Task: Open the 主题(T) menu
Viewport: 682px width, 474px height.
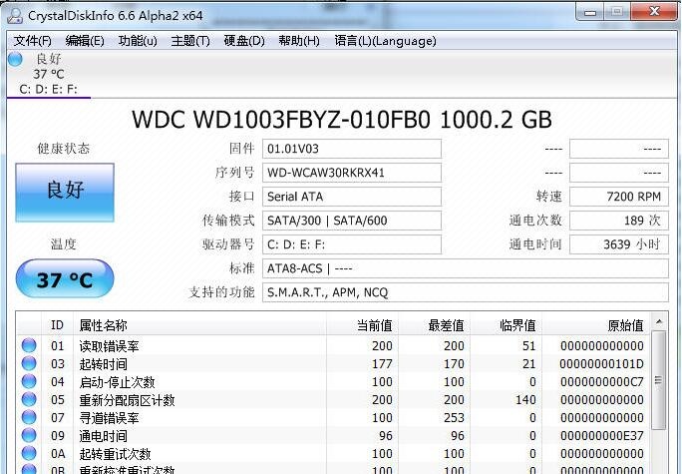Action: tap(190, 41)
